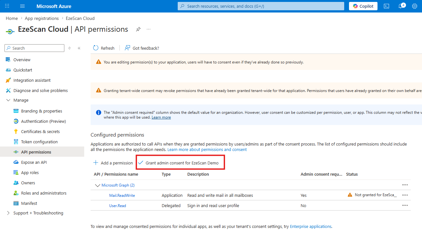
Task: Open the Mail.ReadWrite permission
Action: [122, 196]
